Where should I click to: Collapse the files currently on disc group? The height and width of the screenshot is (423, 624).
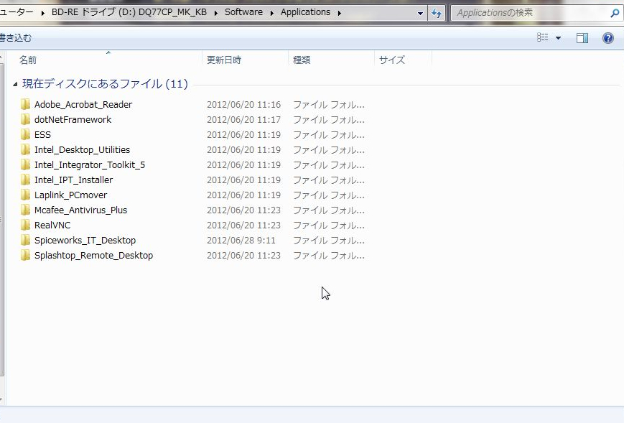[x=15, y=84]
